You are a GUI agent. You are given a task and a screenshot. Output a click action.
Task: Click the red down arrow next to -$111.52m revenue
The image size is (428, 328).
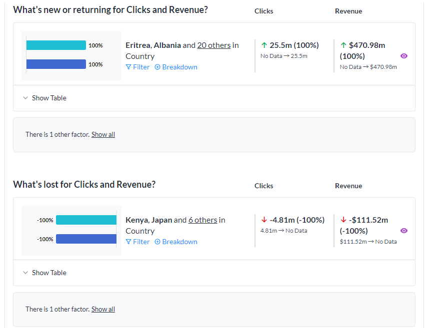pos(343,220)
